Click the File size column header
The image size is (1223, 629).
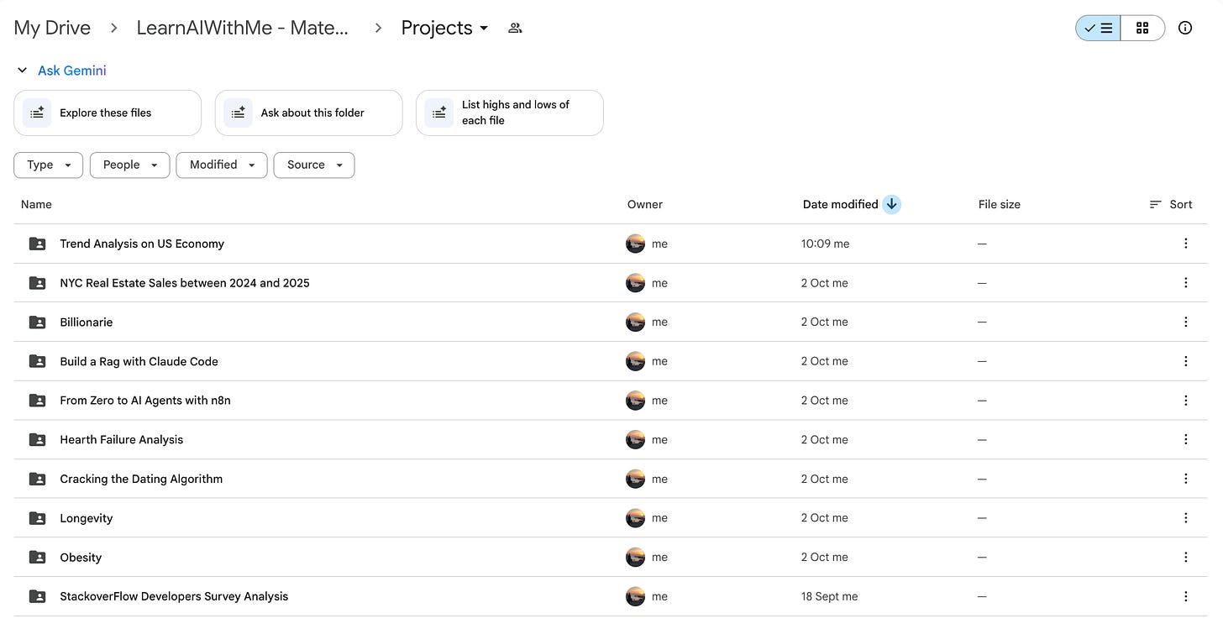pos(1000,204)
